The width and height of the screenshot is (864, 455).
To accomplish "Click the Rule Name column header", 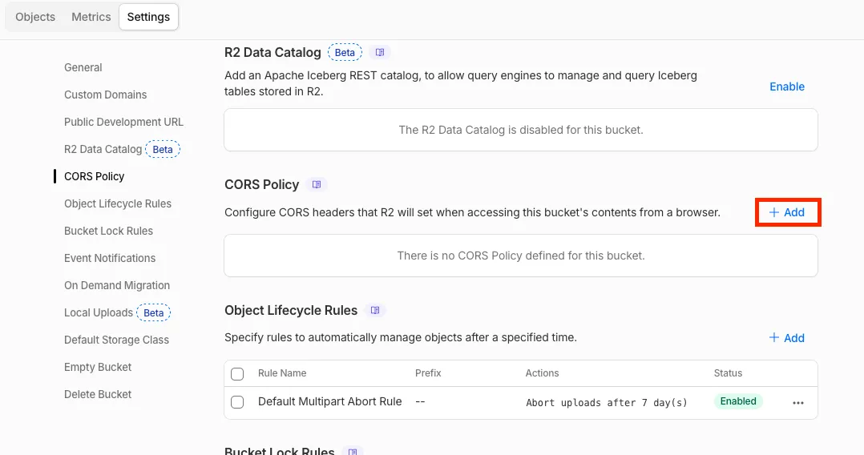I will (x=282, y=373).
